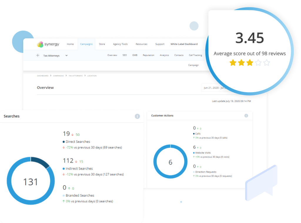The width and height of the screenshot is (301, 223).
Task: Open the Store menu item
Action: (102, 44)
